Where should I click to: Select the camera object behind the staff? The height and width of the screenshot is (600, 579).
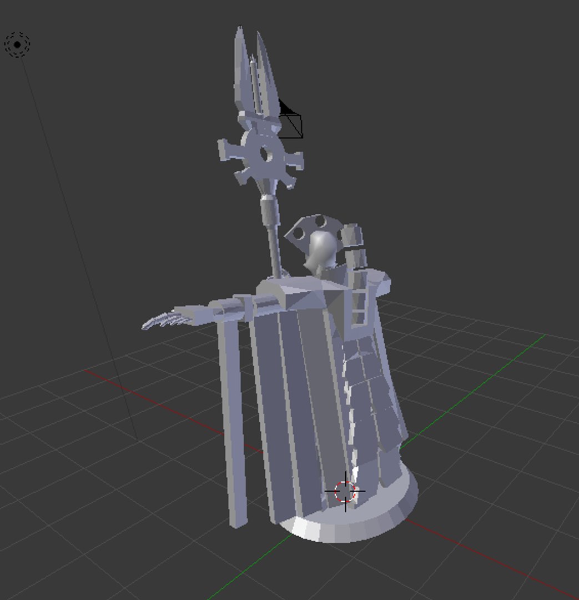coord(291,119)
